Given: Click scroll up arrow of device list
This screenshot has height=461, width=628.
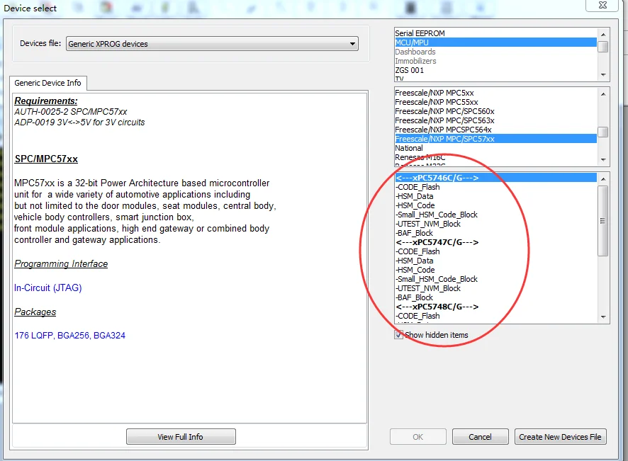Looking at the screenshot, I should (603, 179).
